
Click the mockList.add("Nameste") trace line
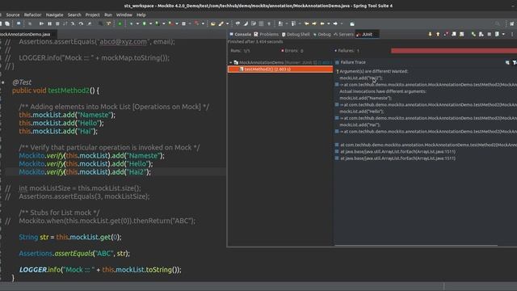point(365,98)
